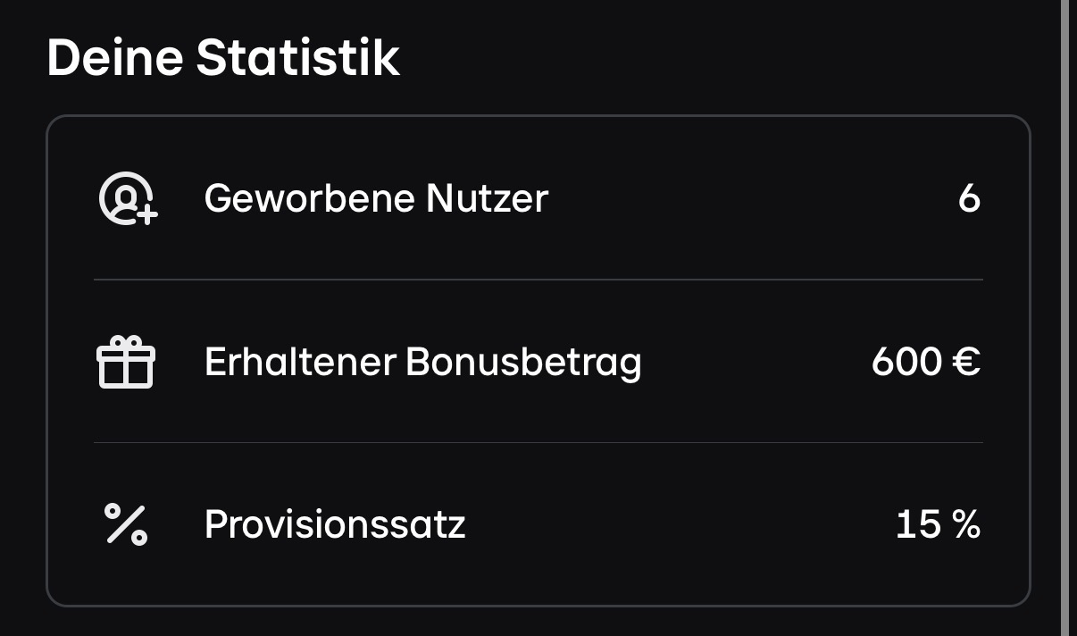1077x636 pixels.
Task: Click the word "Erhaltener" in the bonus row
Action: pos(299,362)
